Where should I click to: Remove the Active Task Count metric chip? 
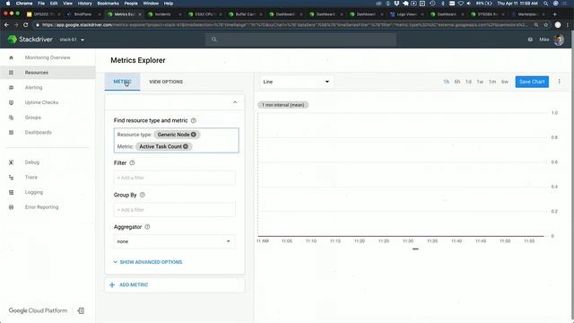click(186, 146)
